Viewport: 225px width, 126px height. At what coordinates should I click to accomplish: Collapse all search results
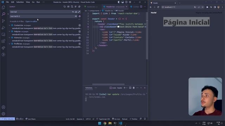click(x=79, y=7)
